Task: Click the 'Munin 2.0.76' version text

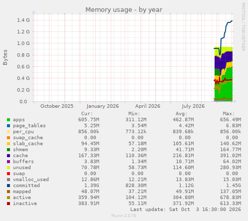Action: click(x=124, y=216)
